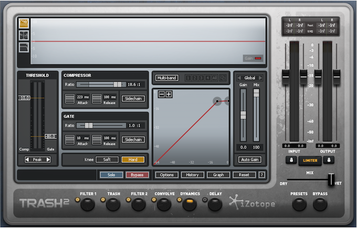Image resolution: width=357 pixels, height=228 pixels.
Task: Click the output channel lock icon
Action: 329,160
